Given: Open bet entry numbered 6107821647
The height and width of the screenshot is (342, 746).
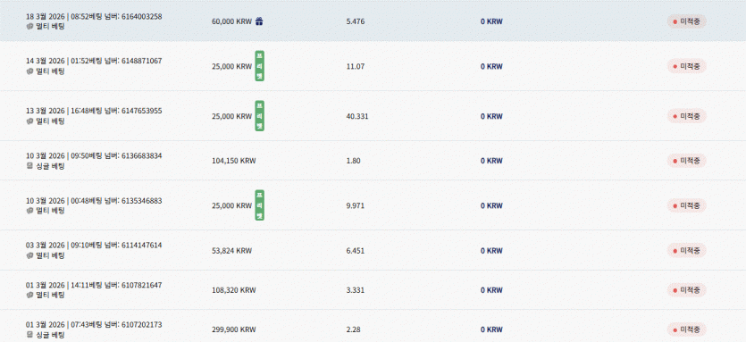Looking at the screenshot, I should [x=373, y=290].
